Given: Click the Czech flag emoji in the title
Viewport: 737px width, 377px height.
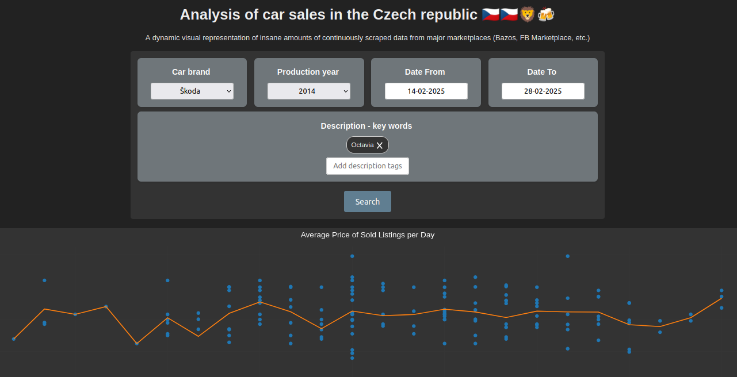Looking at the screenshot, I should pyautogui.click(x=490, y=14).
